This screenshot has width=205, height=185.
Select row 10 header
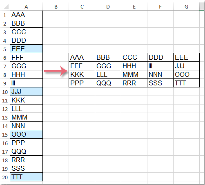coord(5,92)
